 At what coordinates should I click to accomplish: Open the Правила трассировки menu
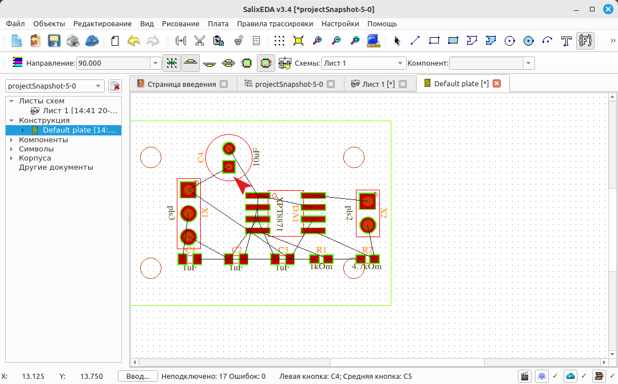point(275,23)
